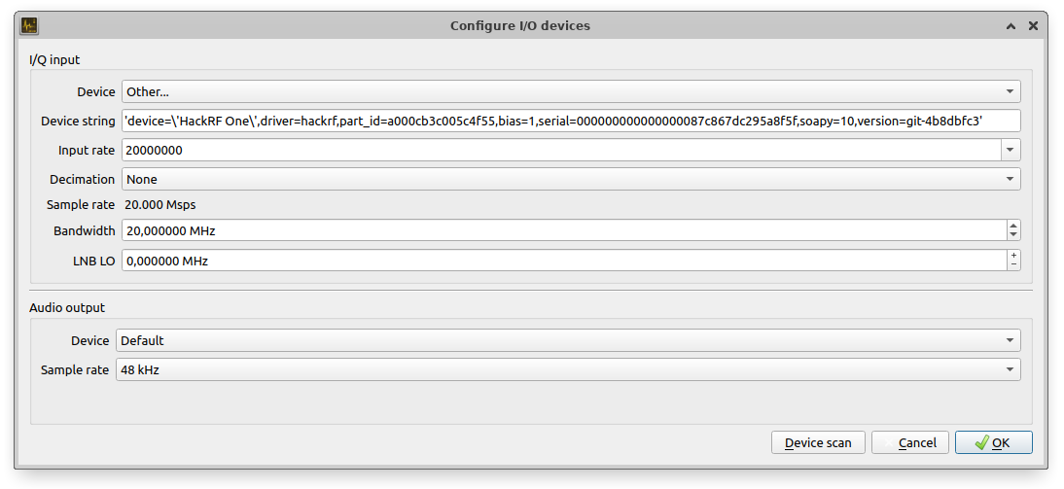Open the Audio output Device dropdown
This screenshot has height=489, width=1064.
point(568,341)
